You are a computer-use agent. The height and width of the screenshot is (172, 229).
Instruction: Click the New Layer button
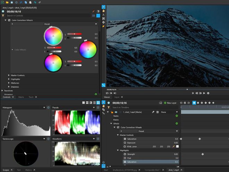170,103
